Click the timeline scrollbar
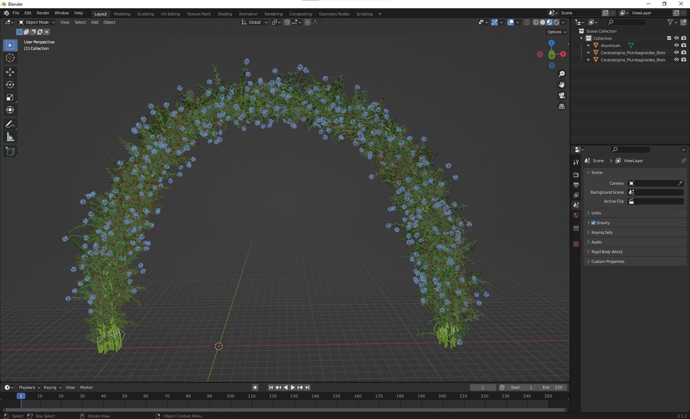 point(284,410)
